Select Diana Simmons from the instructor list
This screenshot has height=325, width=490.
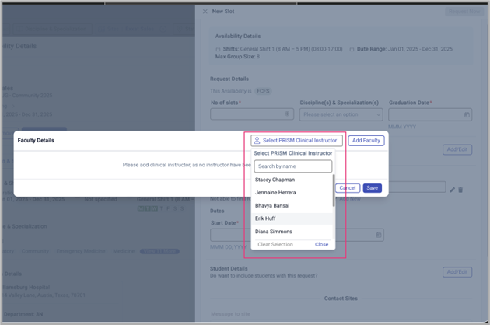[292, 232]
